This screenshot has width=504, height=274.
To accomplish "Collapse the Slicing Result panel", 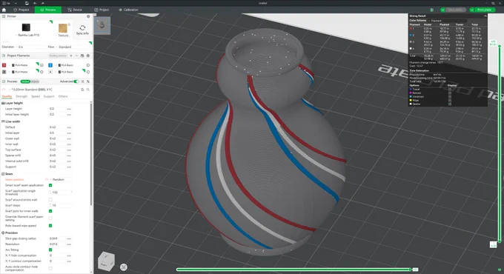I will [x=485, y=16].
